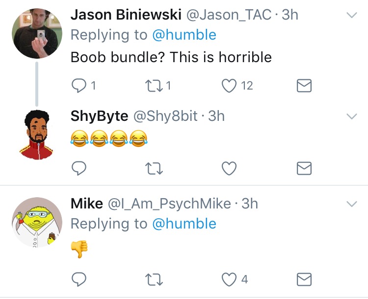Screen dimensions: 368x299
Task: Reply to Mike's thumbs down tweet
Action: pos(79,279)
